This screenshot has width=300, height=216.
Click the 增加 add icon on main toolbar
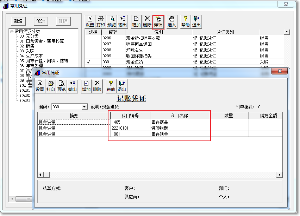136,21
